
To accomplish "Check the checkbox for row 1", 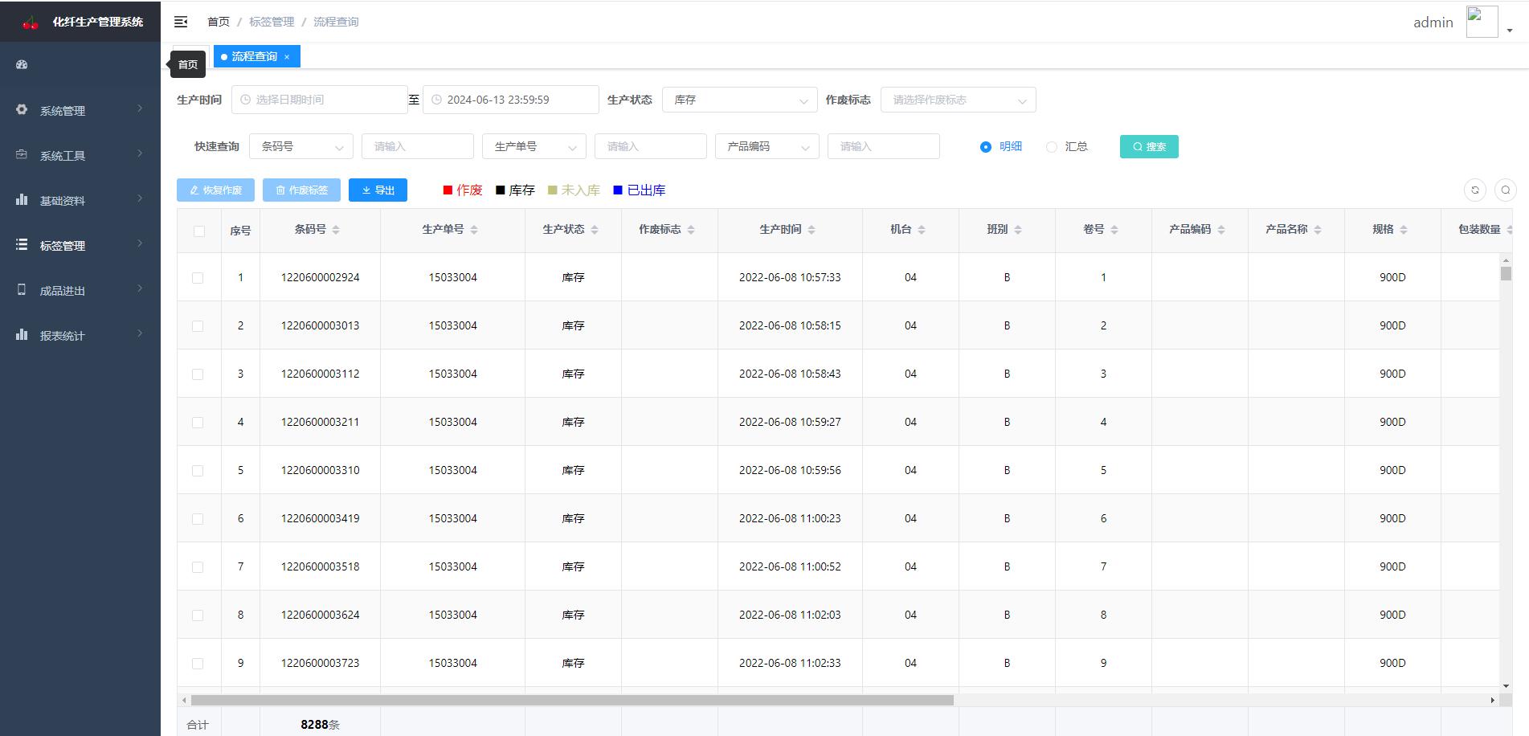I will pos(198,278).
